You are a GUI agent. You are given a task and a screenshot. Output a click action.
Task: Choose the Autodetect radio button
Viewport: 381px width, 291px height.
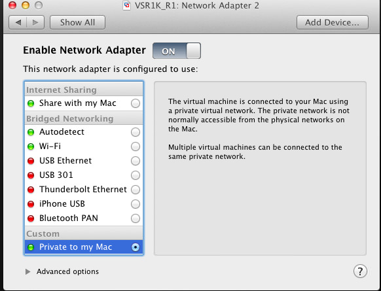(x=136, y=132)
